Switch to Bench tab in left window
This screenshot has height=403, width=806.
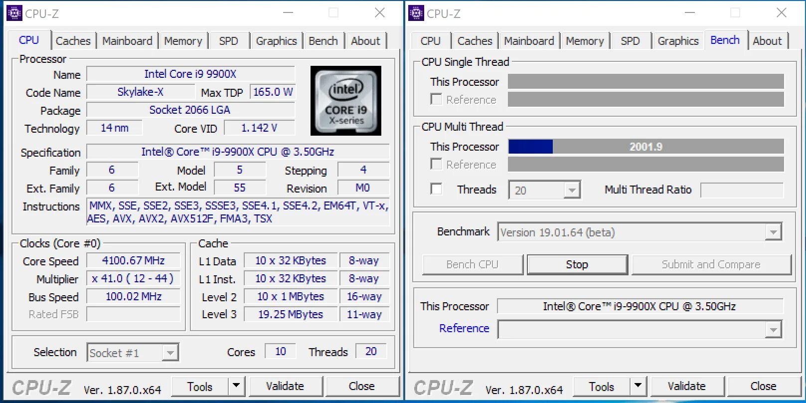(323, 41)
